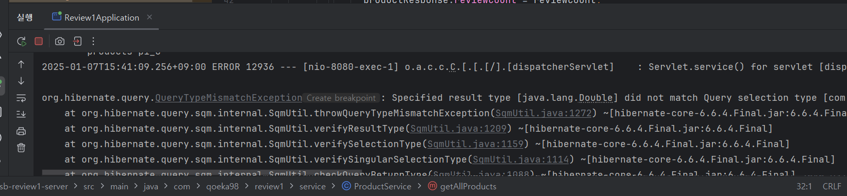Select the qoeka98 breadcrumb
847x196 pixels.
coord(223,186)
